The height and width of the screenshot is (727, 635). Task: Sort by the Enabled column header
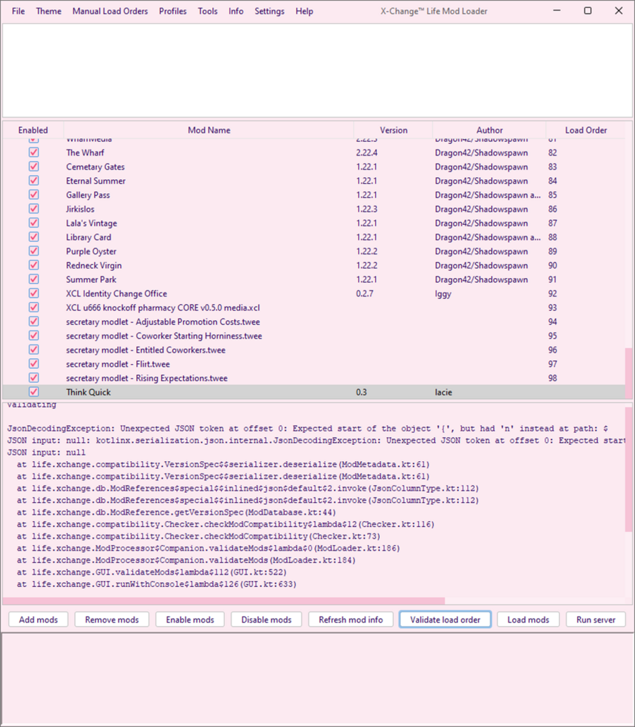(33, 131)
